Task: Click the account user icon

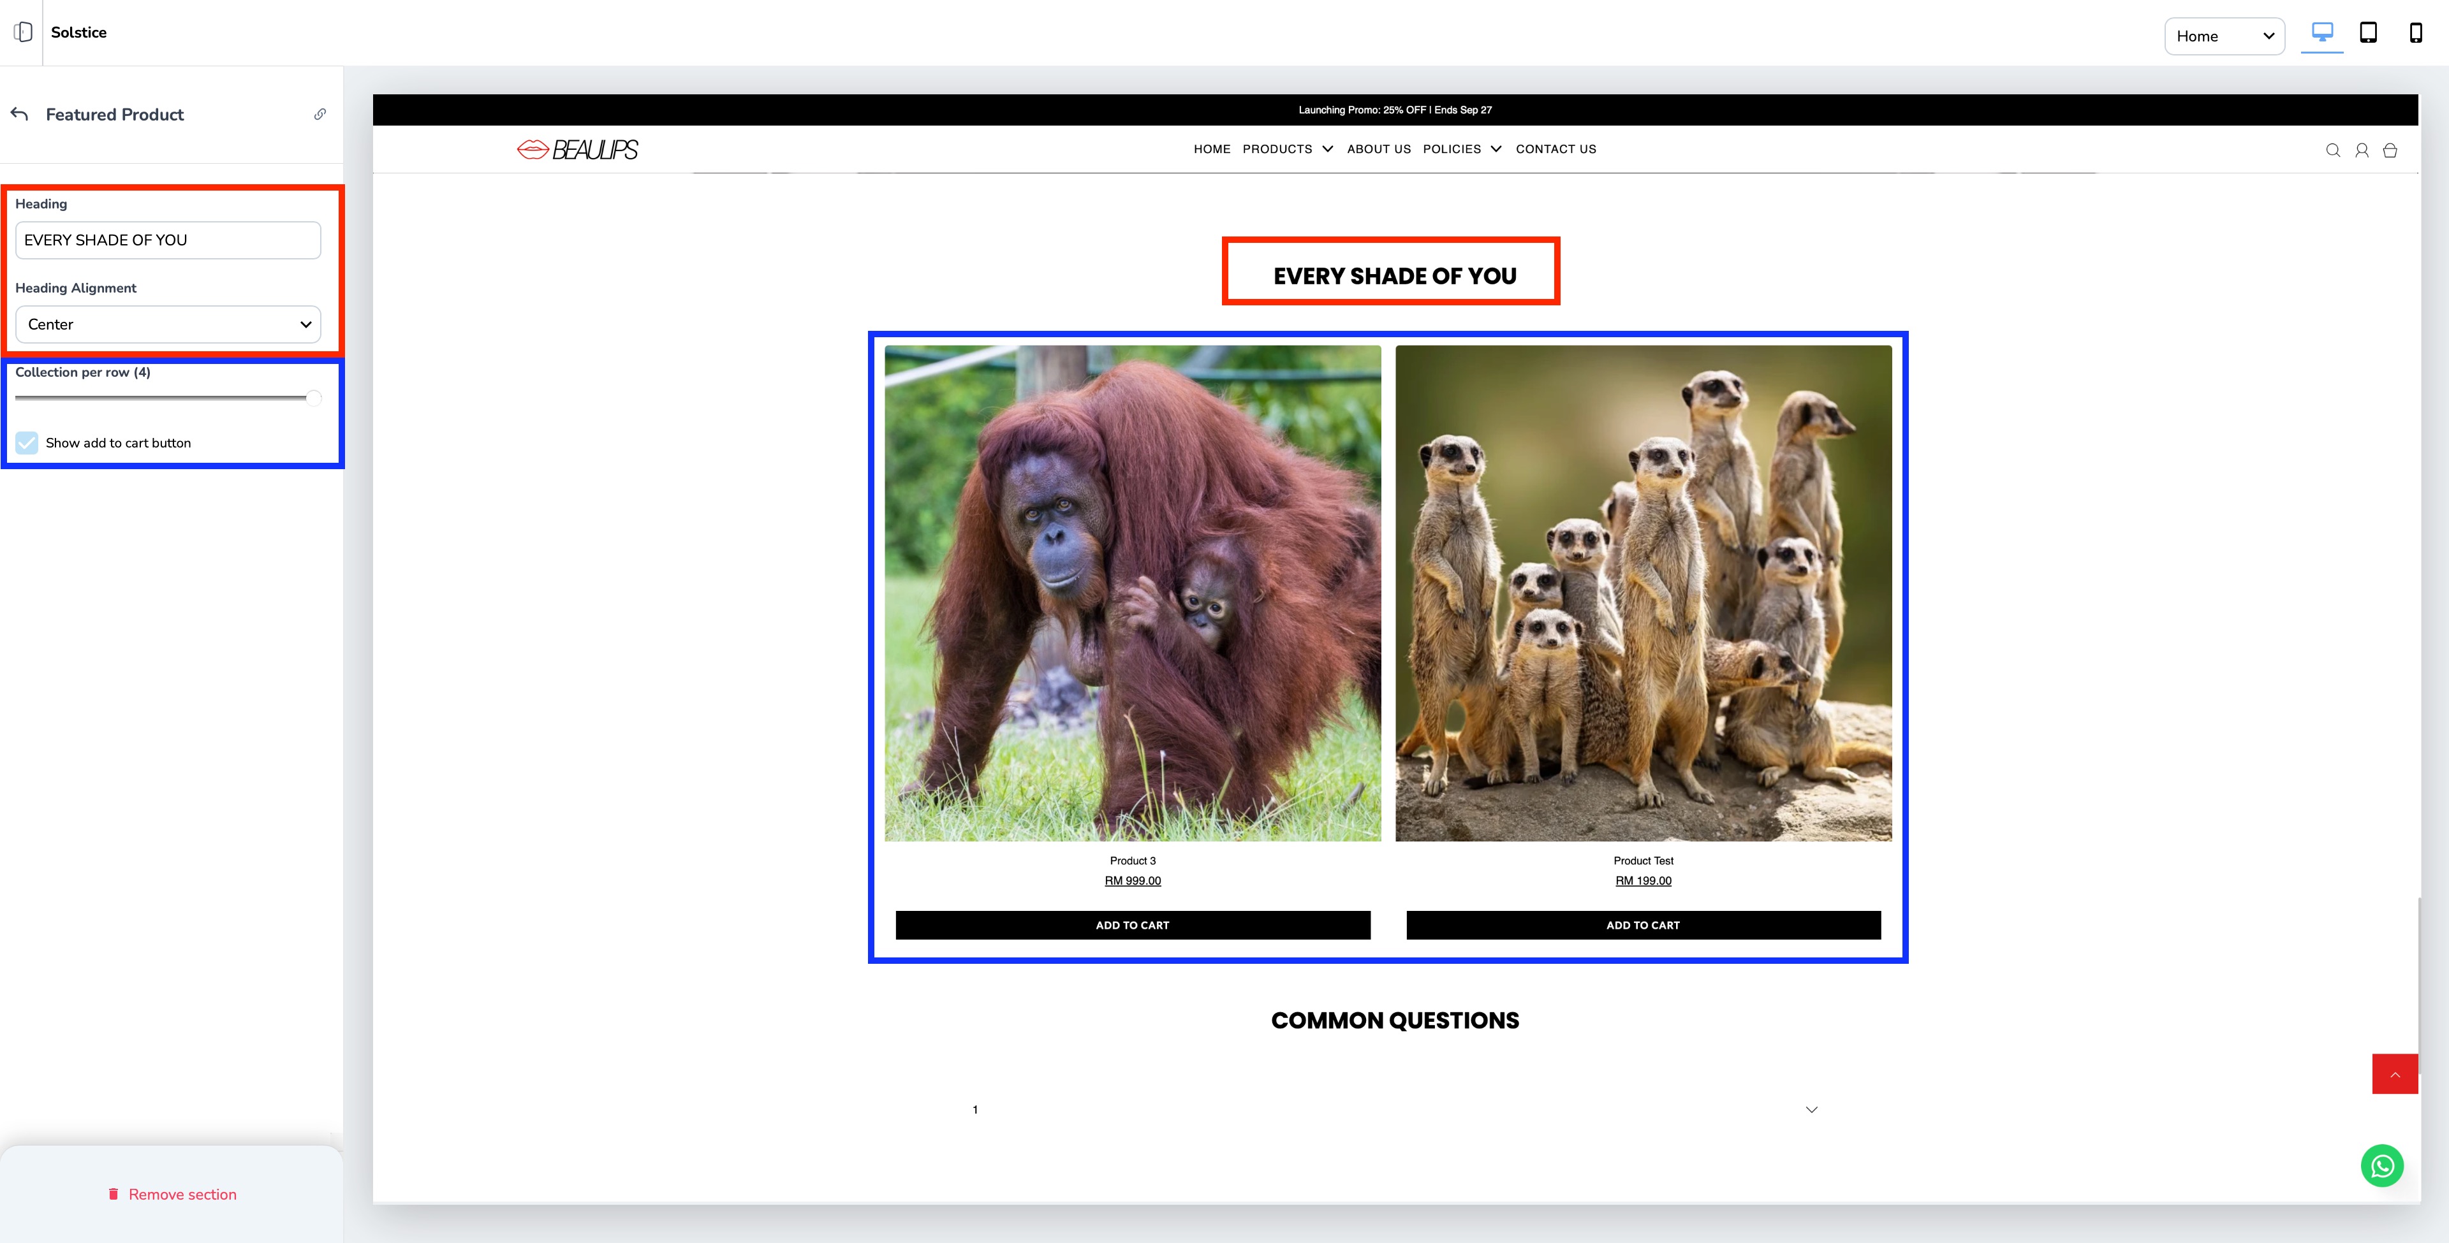Action: (x=2360, y=150)
